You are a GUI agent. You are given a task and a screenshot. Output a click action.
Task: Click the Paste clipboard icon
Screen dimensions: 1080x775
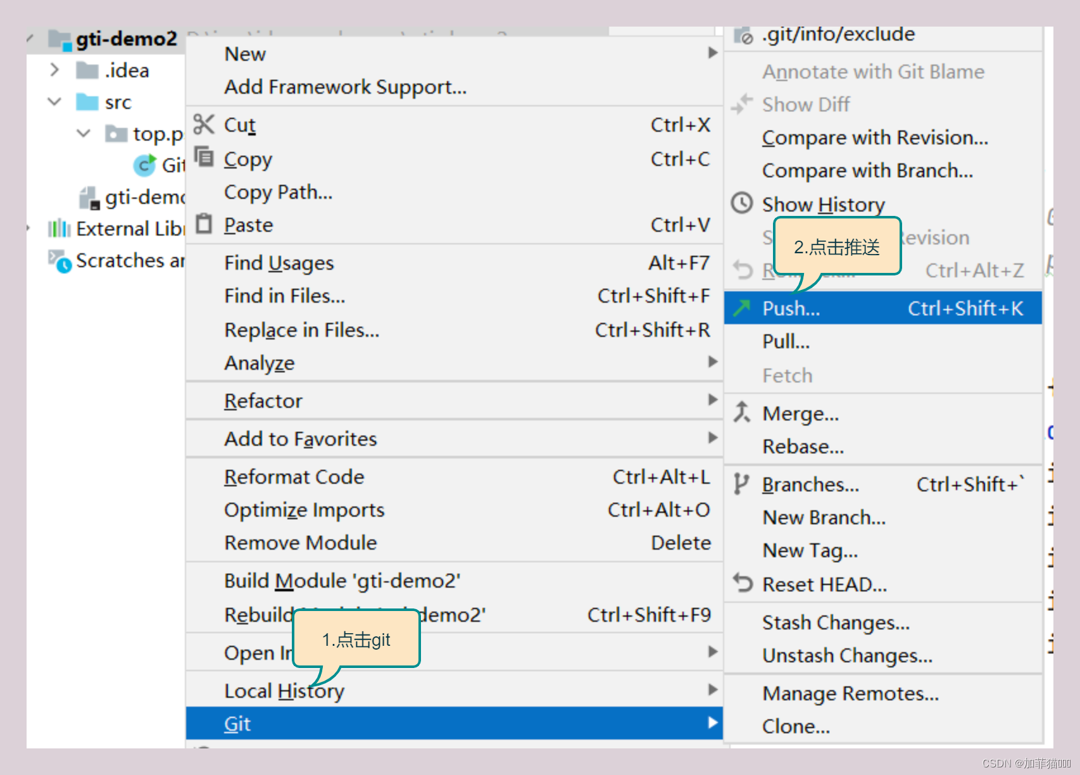pyautogui.click(x=204, y=224)
